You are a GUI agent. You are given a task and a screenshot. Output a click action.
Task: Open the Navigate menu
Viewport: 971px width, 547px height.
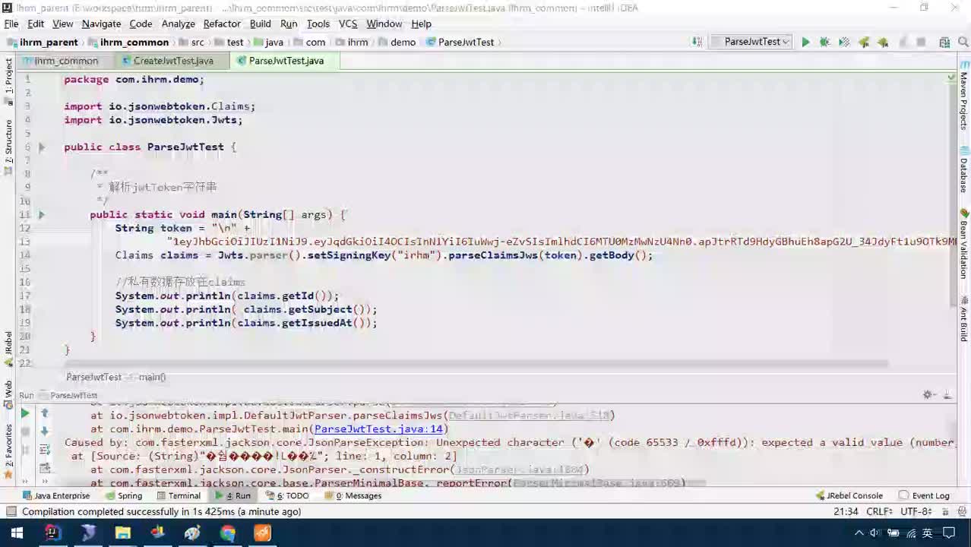click(101, 24)
